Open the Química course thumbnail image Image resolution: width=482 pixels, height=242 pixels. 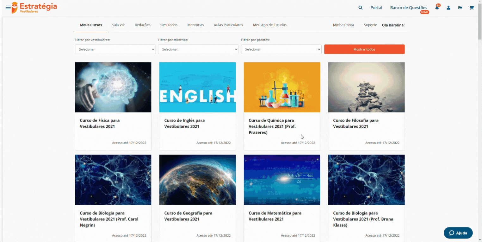(x=282, y=87)
